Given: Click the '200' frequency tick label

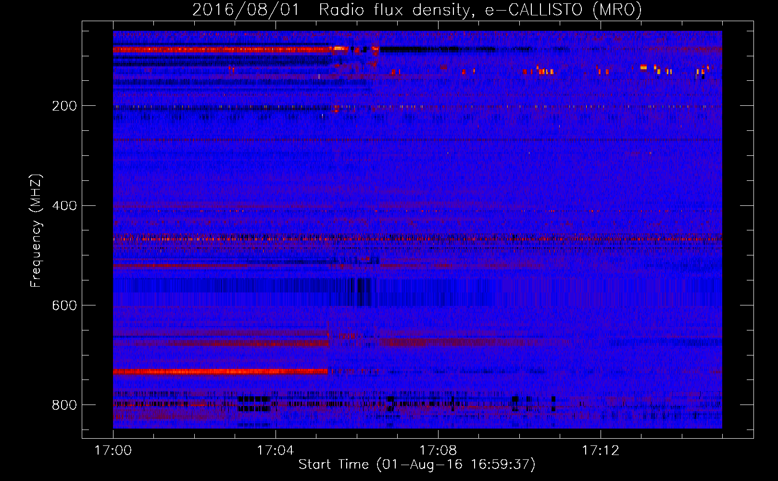Looking at the screenshot, I should pyautogui.click(x=64, y=106).
